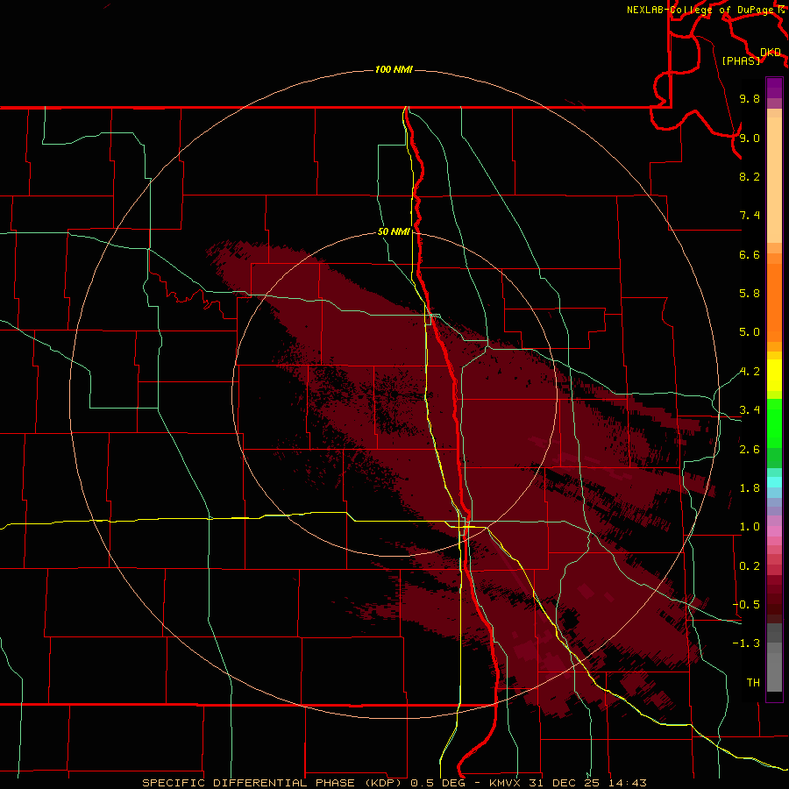Click the 100 NMI range ring label

tap(394, 69)
